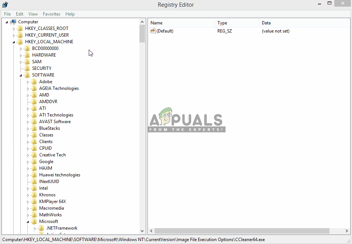The height and width of the screenshot is (244, 352).
Task: Open the View menu
Action: [33, 14]
